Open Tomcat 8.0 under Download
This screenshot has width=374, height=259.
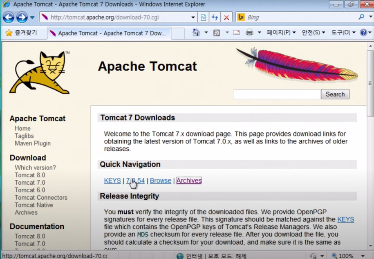30,175
